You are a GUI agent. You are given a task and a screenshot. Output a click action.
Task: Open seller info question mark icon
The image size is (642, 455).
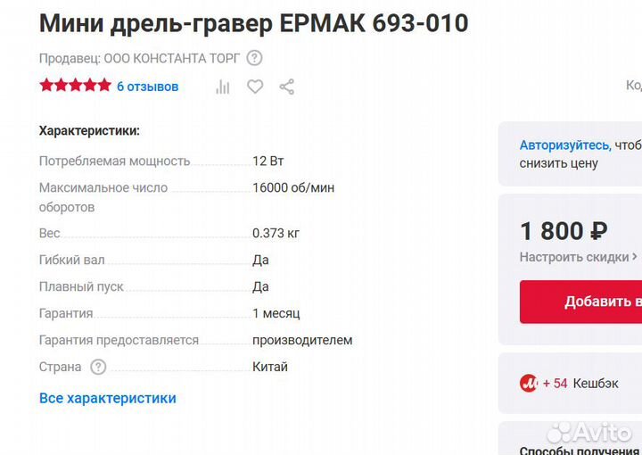tap(254, 58)
